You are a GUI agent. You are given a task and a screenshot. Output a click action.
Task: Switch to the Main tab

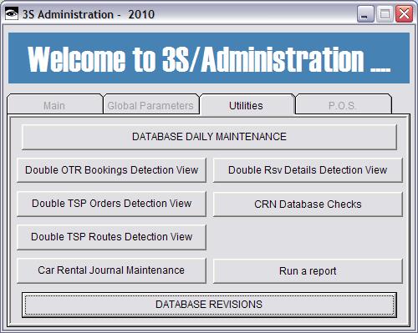(x=55, y=104)
